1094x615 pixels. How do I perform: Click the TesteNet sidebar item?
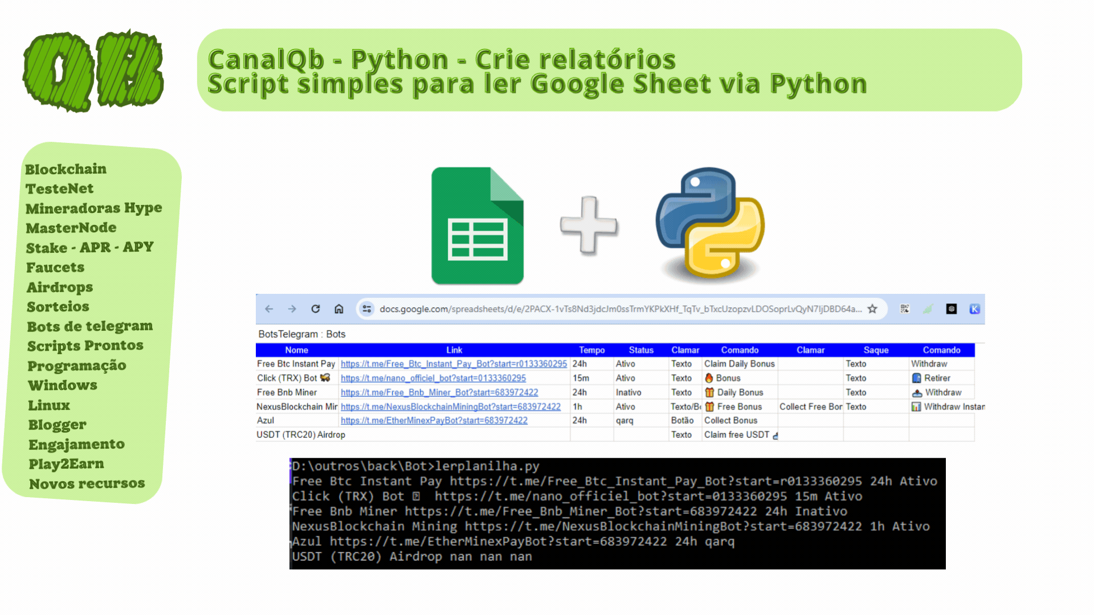(59, 188)
